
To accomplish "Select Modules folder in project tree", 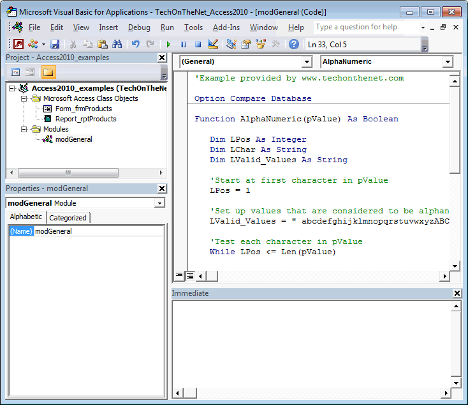I will [56, 129].
